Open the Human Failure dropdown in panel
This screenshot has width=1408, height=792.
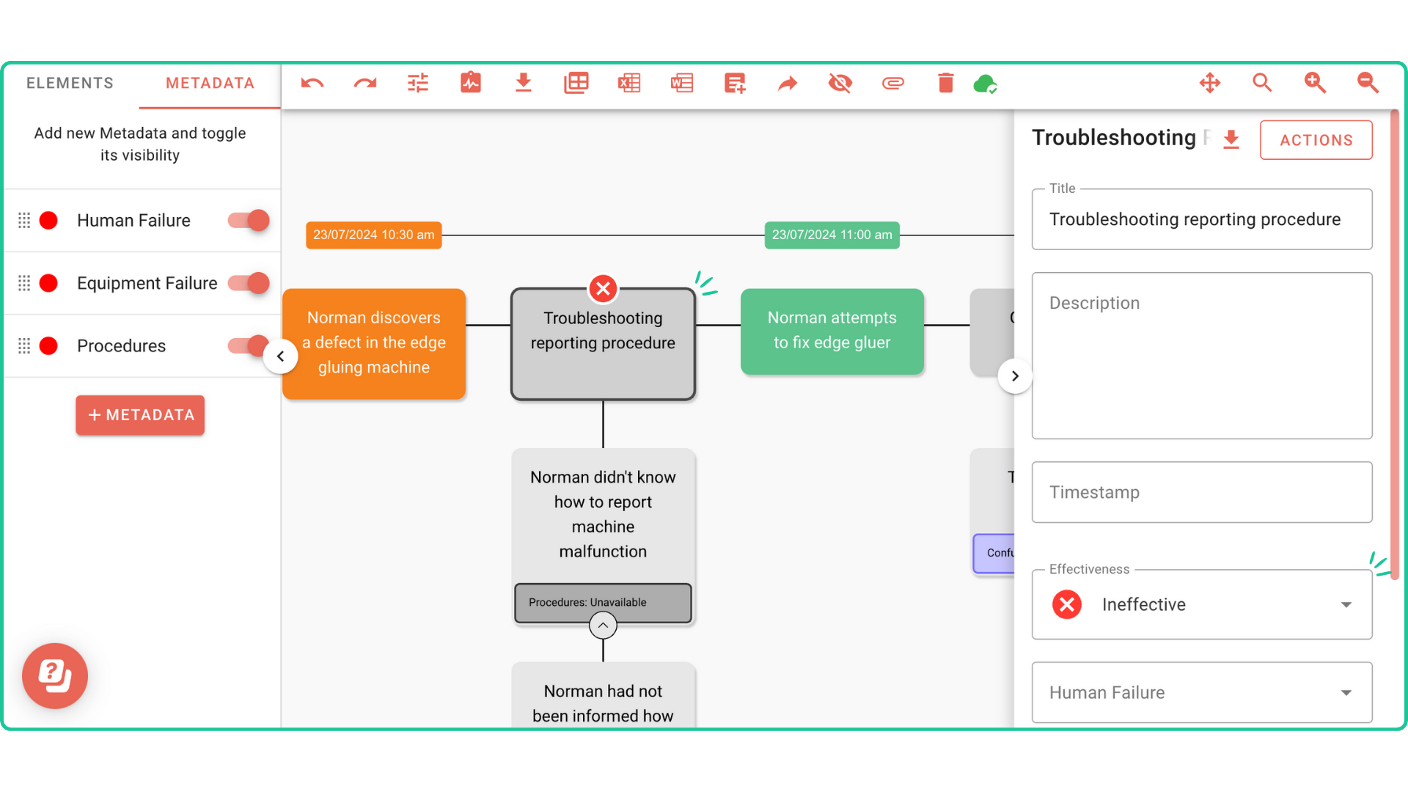[x=1201, y=693]
